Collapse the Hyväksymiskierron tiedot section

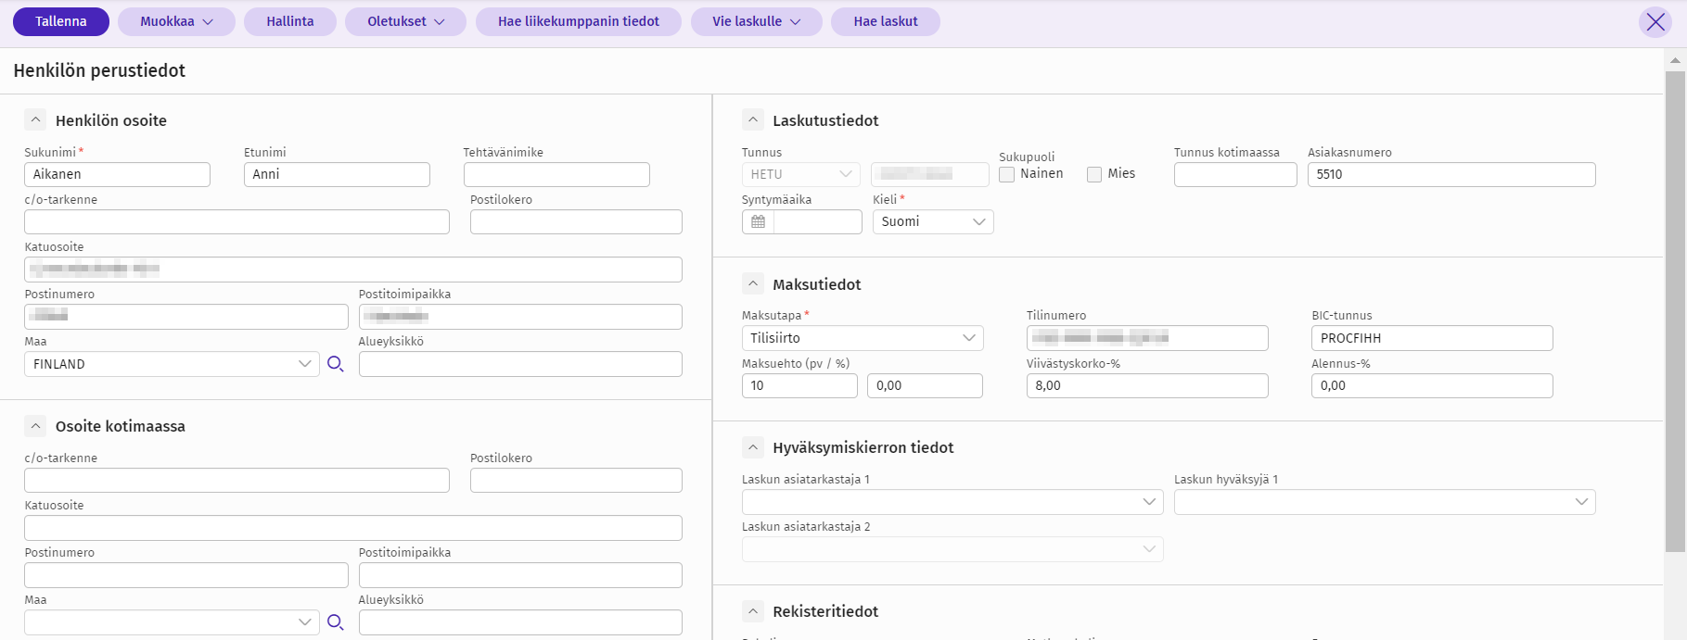753,447
